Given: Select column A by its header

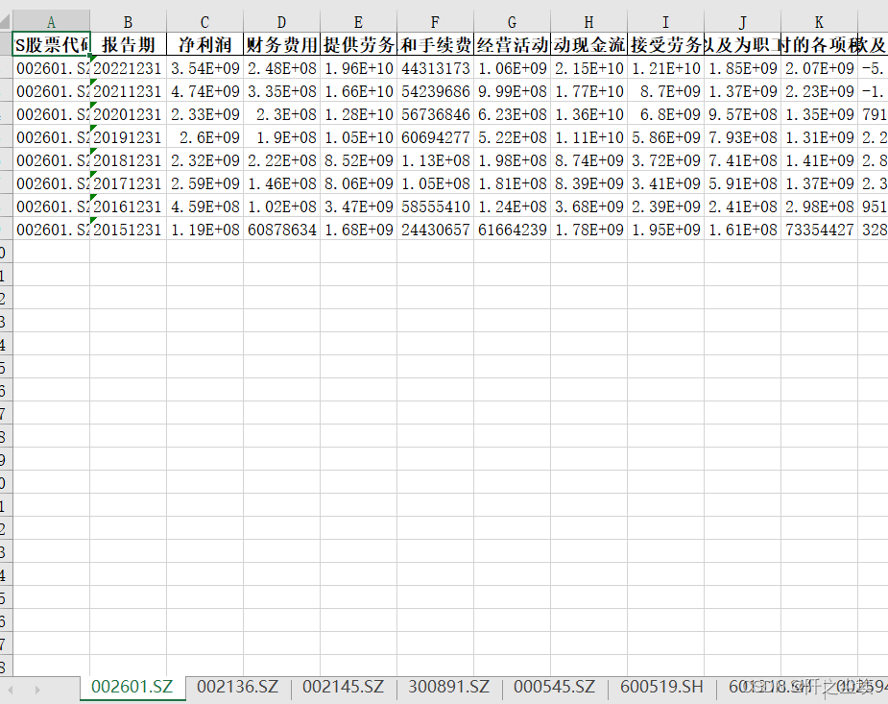Looking at the screenshot, I should click(51, 22).
